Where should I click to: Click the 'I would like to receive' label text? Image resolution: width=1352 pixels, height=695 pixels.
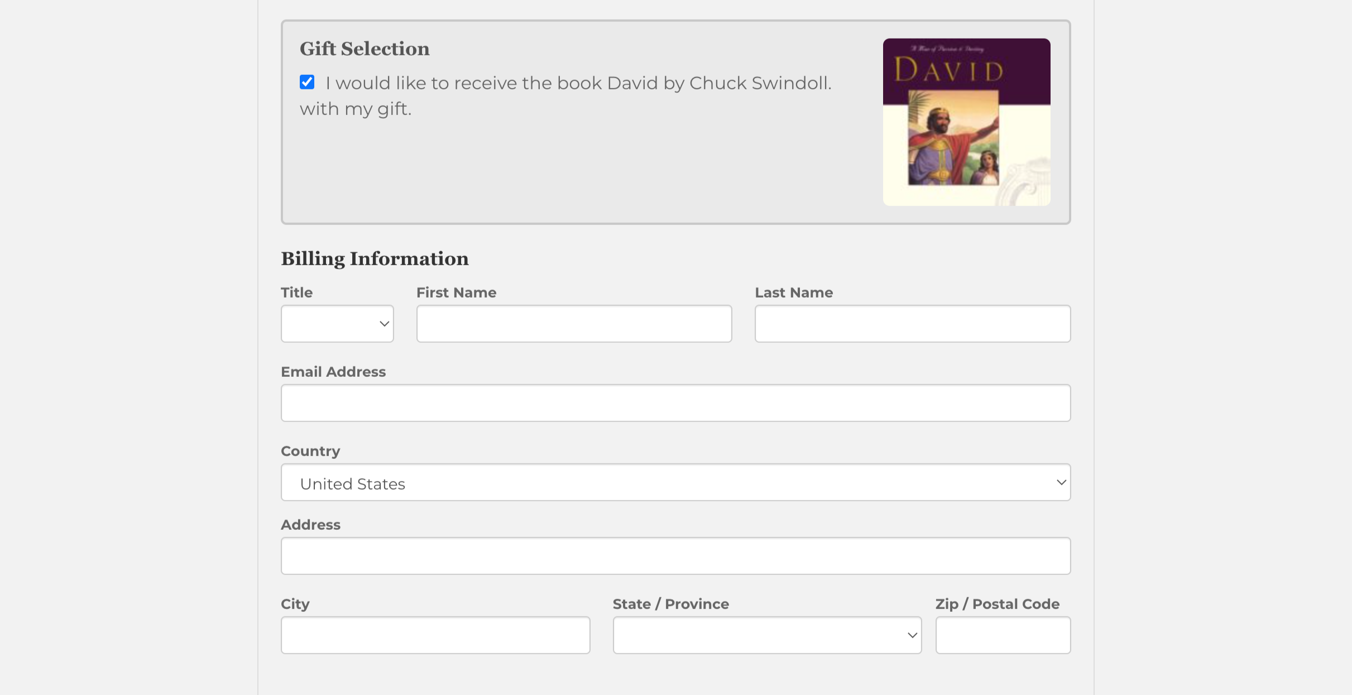pos(578,84)
